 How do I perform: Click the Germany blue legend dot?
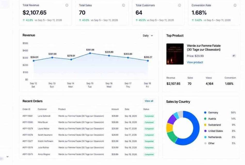[x=205, y=113]
